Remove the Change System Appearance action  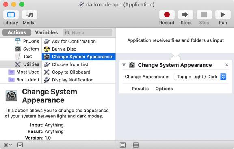coord(227,65)
